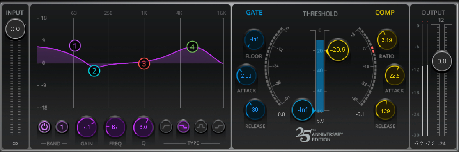
Task: Click the blue threshold level meter bar
Action: click(320, 76)
